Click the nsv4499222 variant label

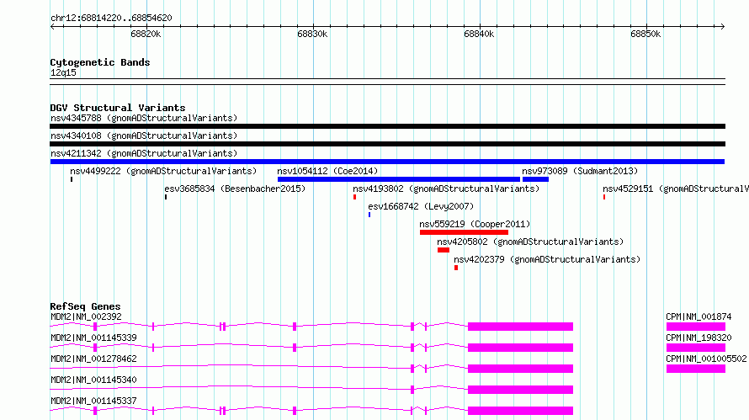pyautogui.click(x=163, y=171)
